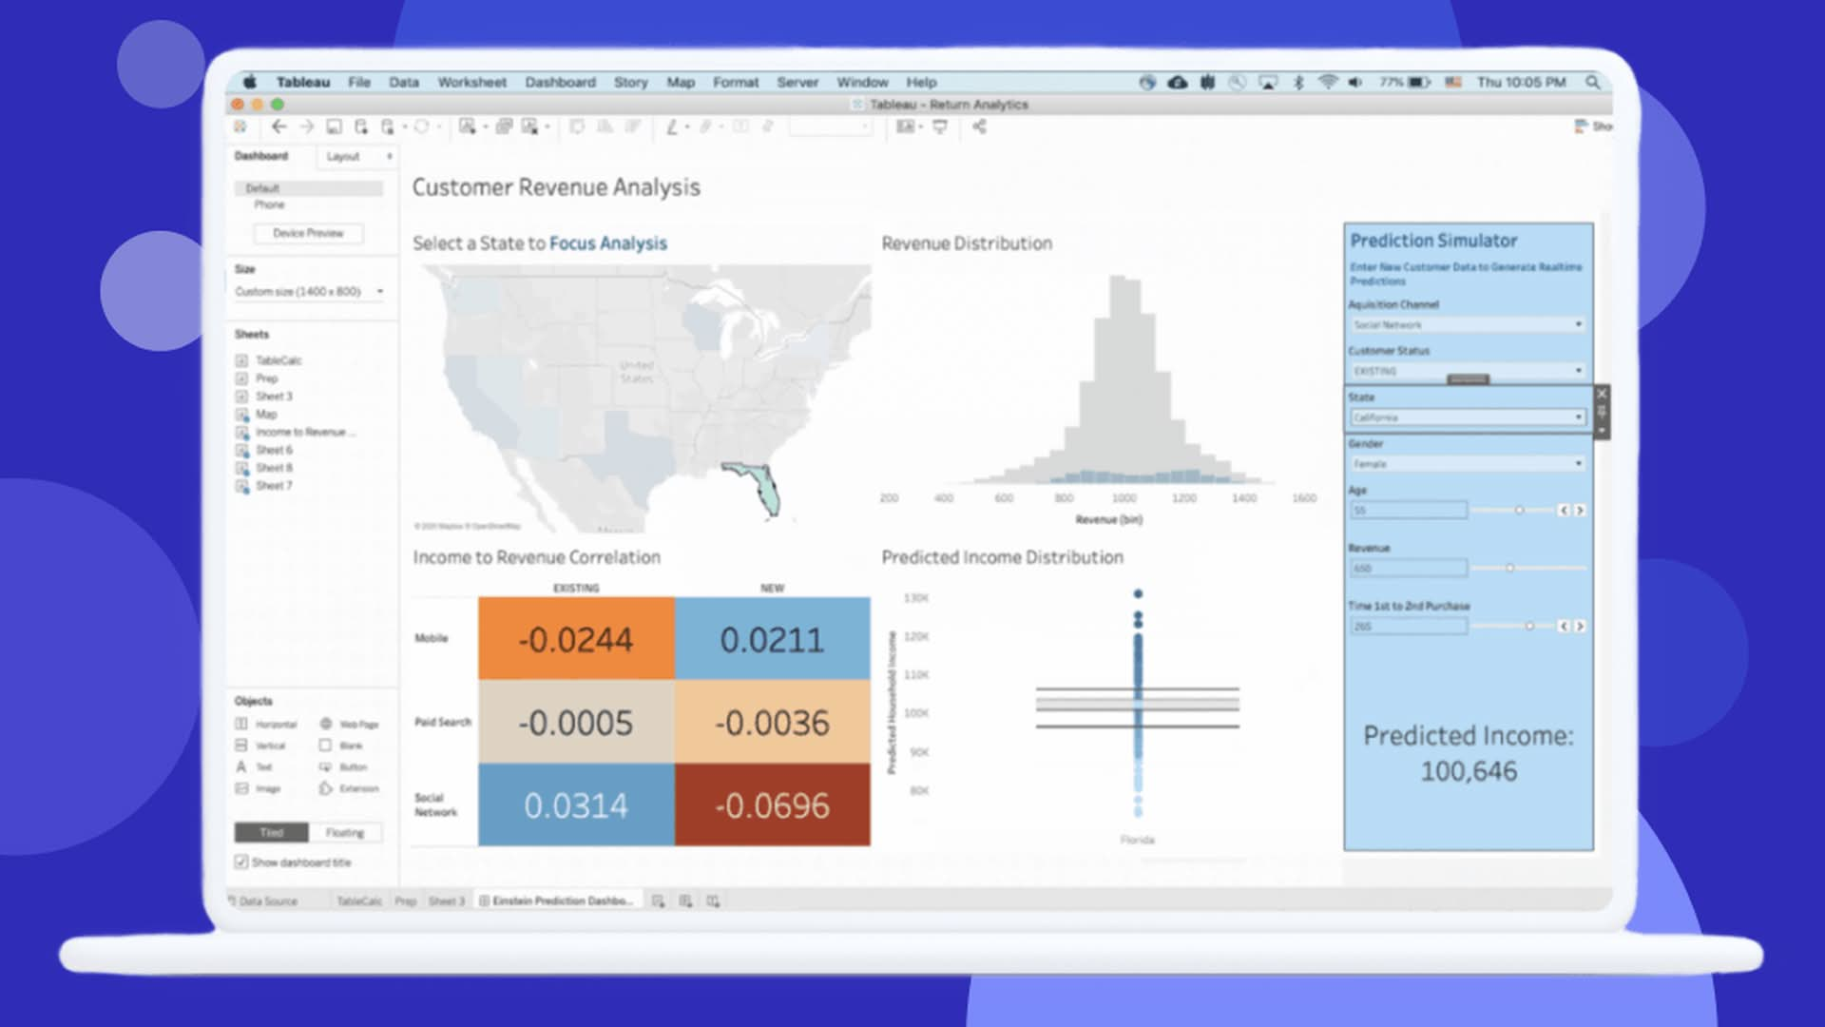Open State dropdown showing California

[x=1464, y=417]
